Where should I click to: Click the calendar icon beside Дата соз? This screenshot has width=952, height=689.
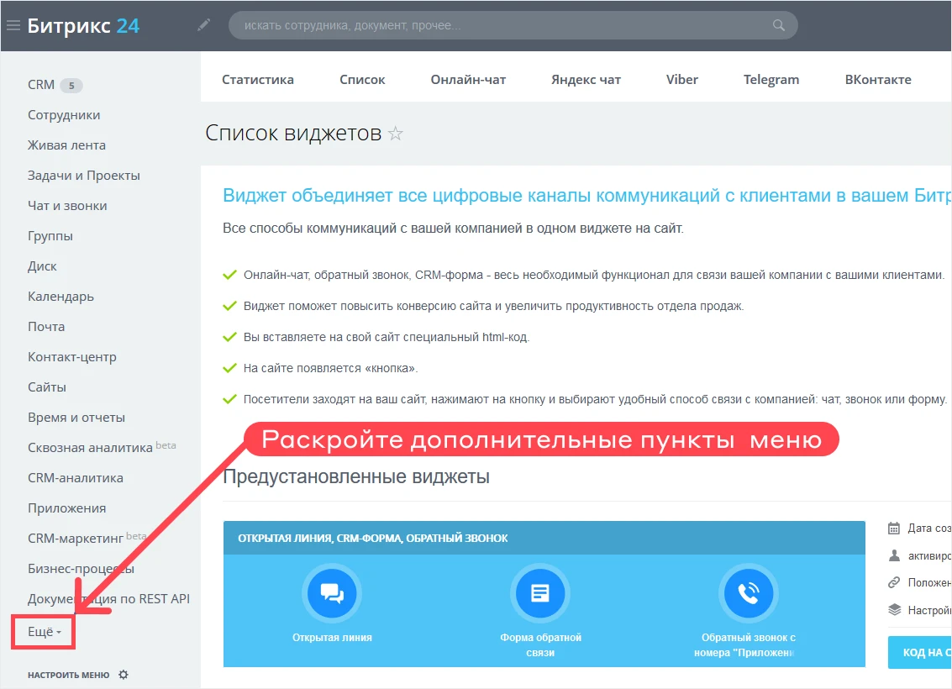[894, 529]
